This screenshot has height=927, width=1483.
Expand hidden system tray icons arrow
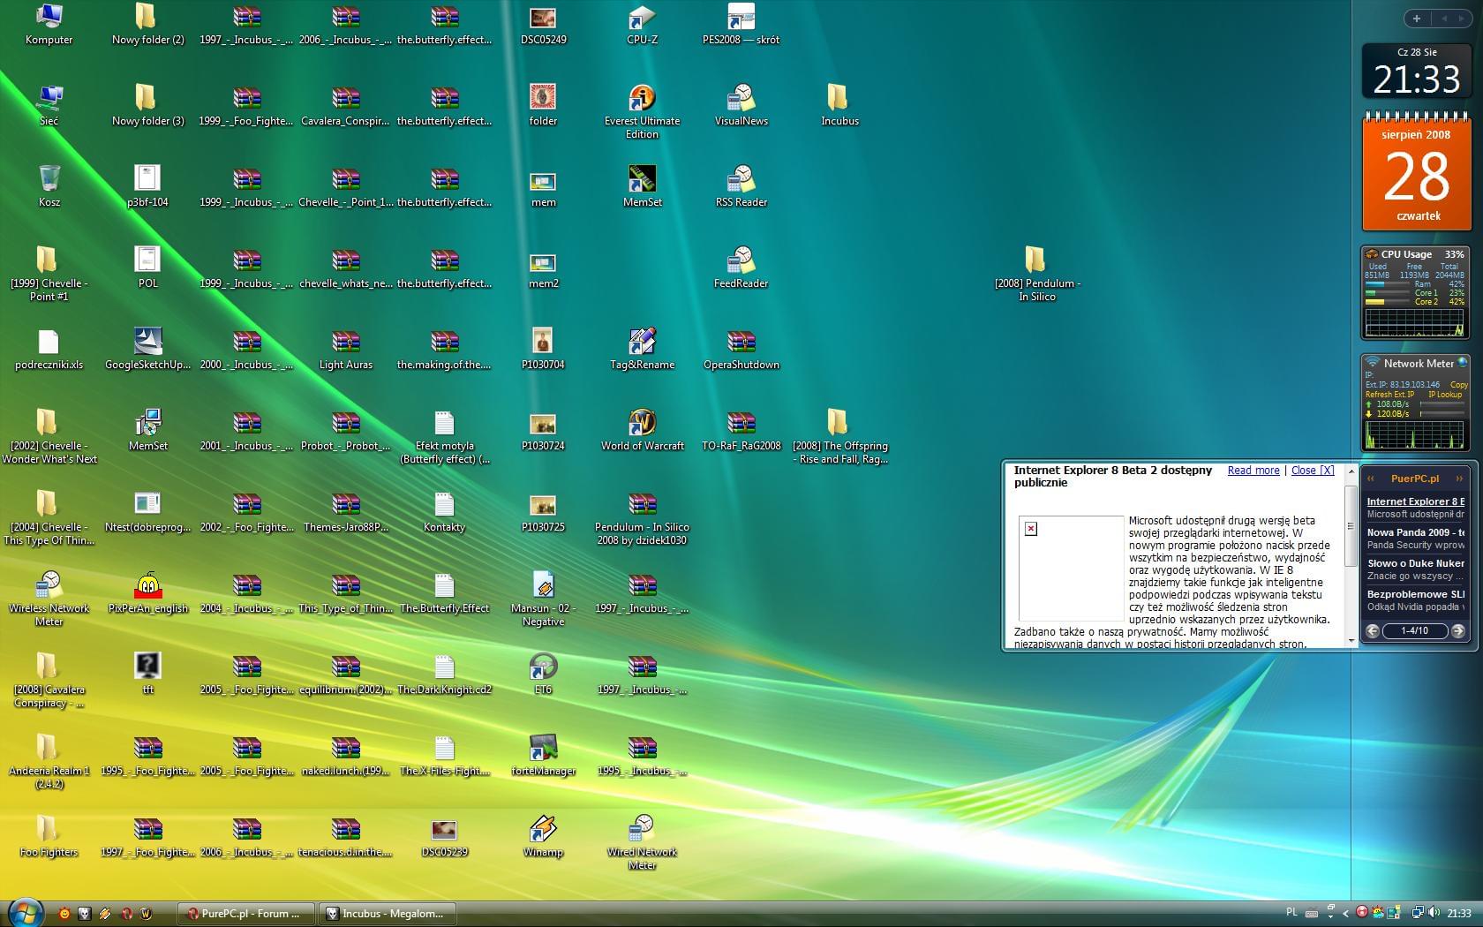tap(1345, 914)
